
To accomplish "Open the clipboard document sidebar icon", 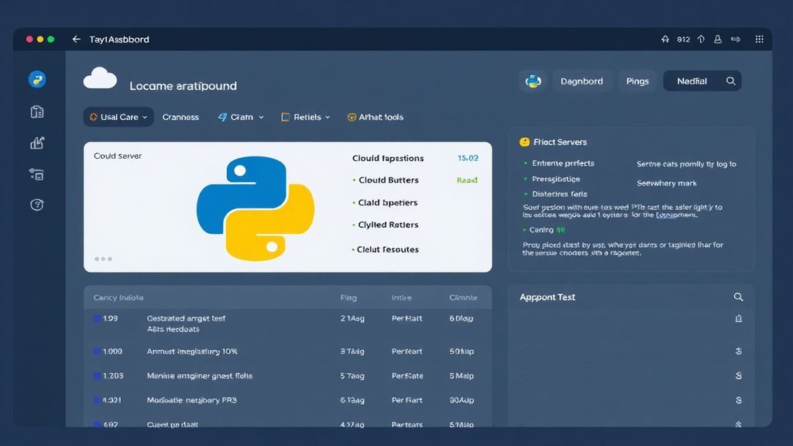I will [x=37, y=111].
